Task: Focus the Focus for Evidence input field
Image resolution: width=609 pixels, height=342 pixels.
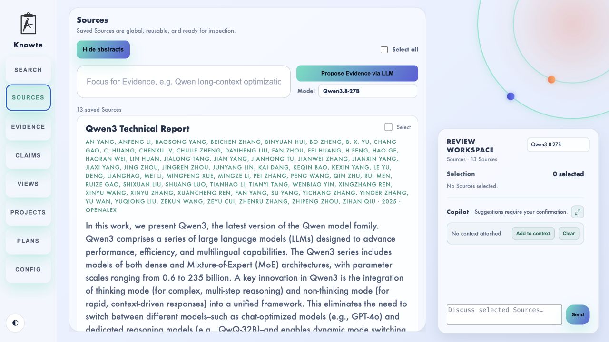Action: (184, 82)
